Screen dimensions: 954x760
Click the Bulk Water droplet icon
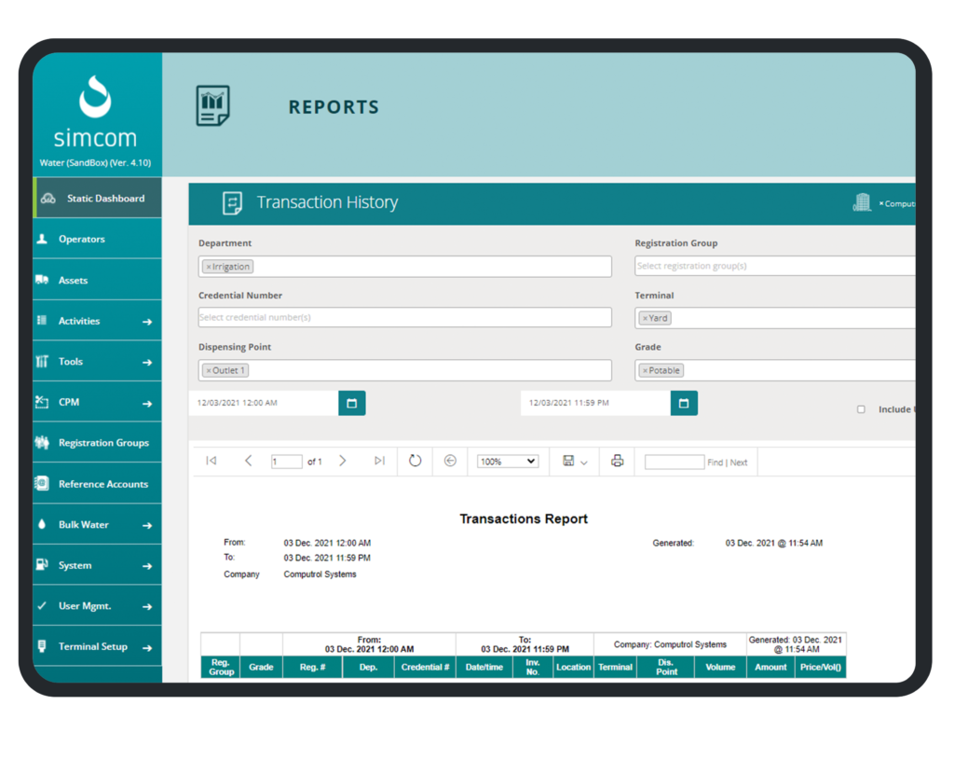pyautogui.click(x=45, y=524)
